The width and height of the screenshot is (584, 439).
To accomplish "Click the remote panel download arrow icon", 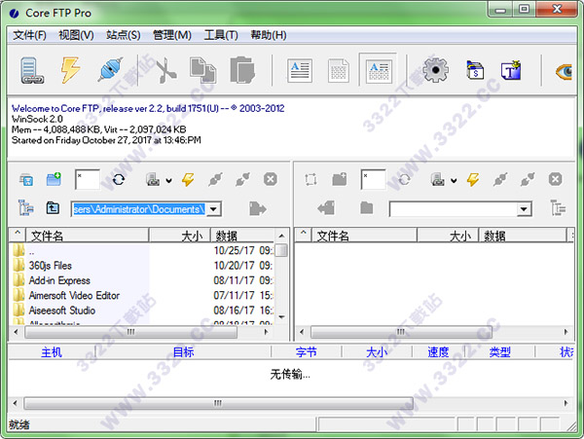I will [327, 207].
